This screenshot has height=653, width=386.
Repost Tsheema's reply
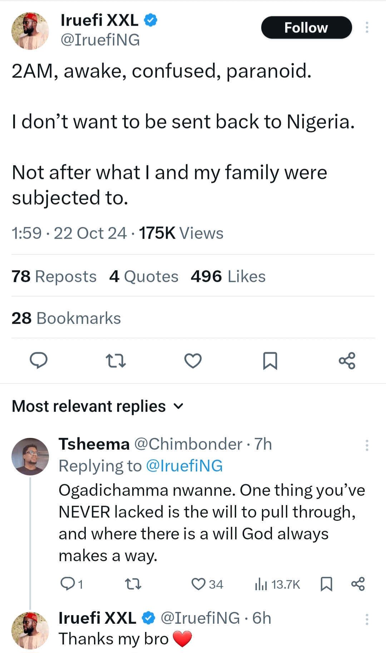pyautogui.click(x=133, y=584)
